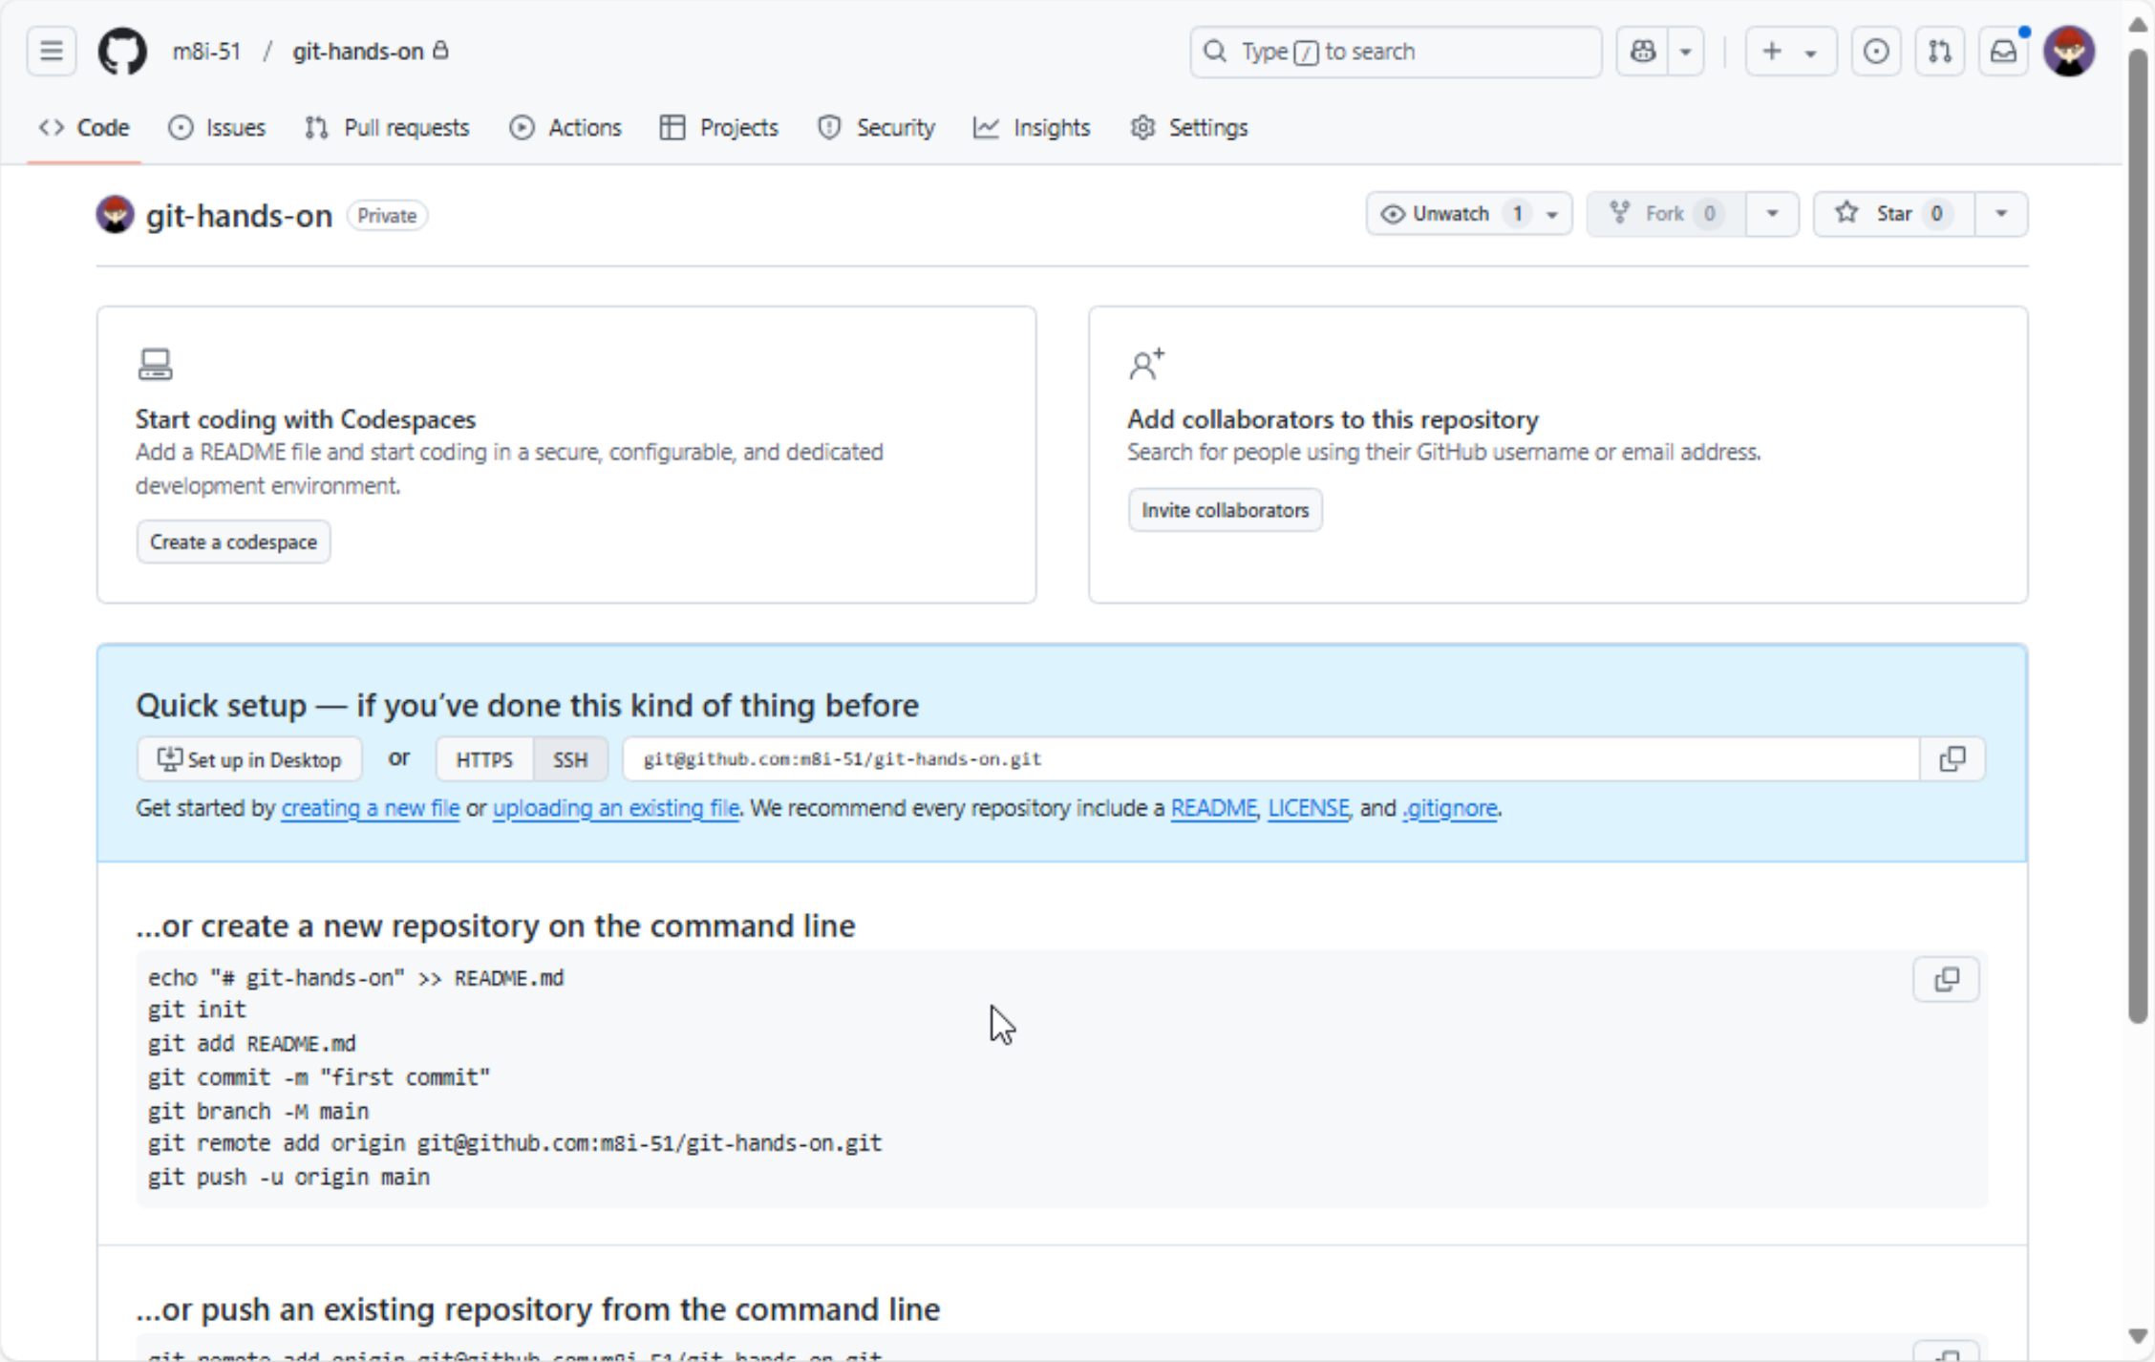Open the create new plus dropdown
This screenshot has height=1362, width=2155.
pos(1789,51)
